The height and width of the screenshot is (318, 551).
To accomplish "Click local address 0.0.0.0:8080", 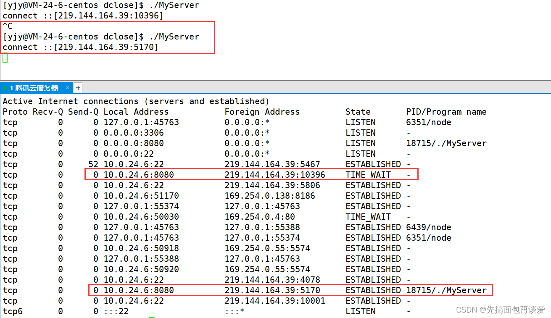I will point(134,143).
